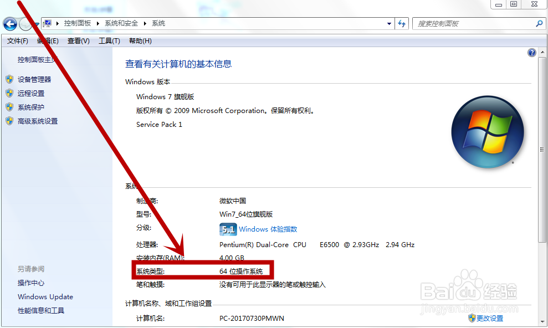Click shield icon beside 系统保护
The width and height of the screenshot is (548, 328).
click(x=9, y=107)
